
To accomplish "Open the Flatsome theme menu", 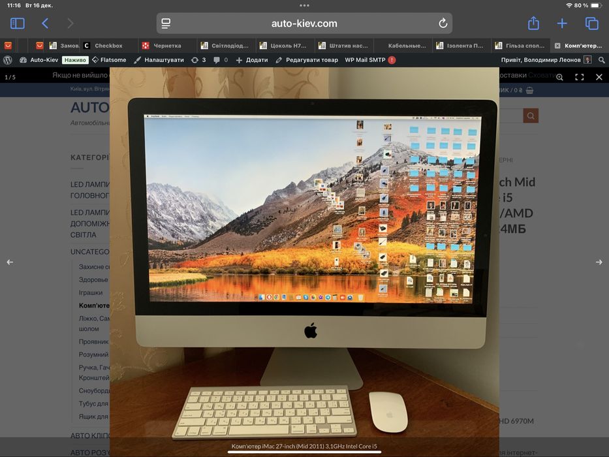I will click(x=109, y=60).
